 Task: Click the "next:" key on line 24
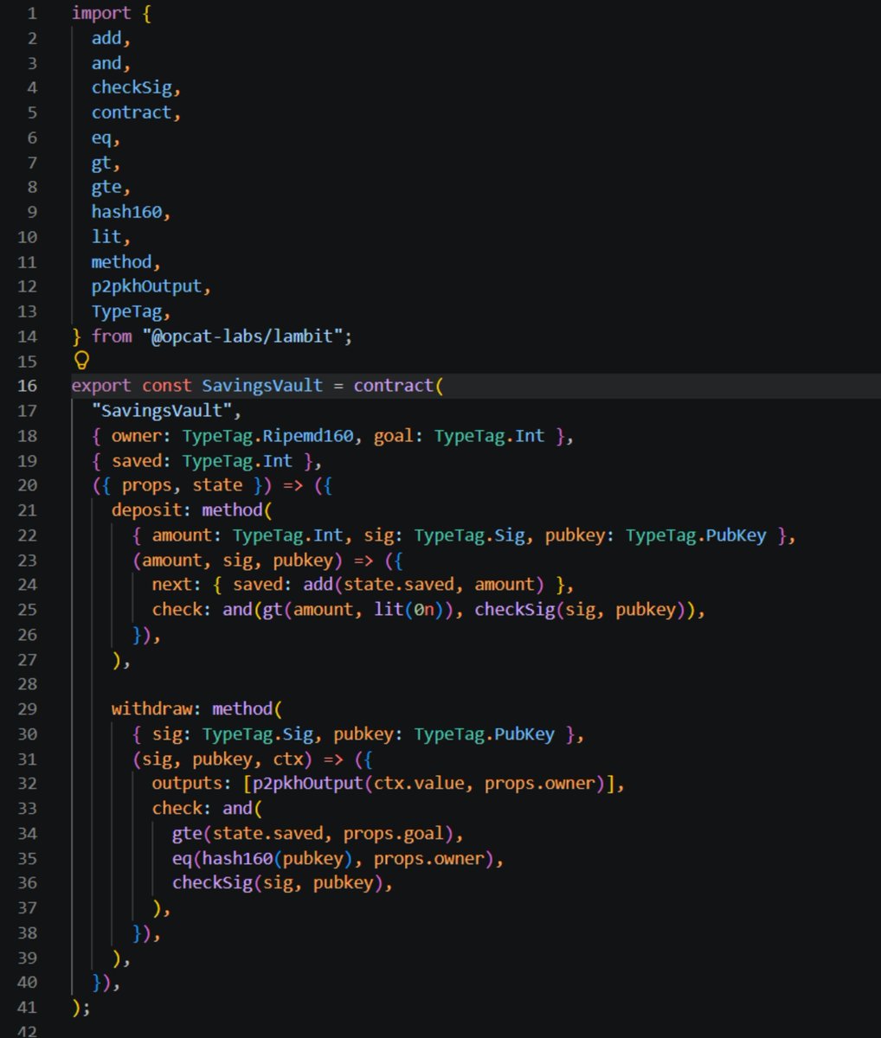(177, 584)
